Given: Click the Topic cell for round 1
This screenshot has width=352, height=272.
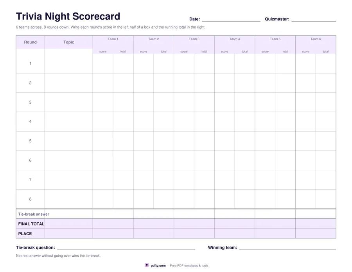Looking at the screenshot, I should [69, 61].
